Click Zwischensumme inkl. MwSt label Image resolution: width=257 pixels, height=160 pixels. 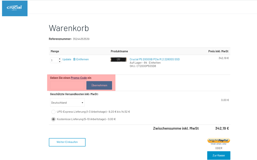(176, 128)
